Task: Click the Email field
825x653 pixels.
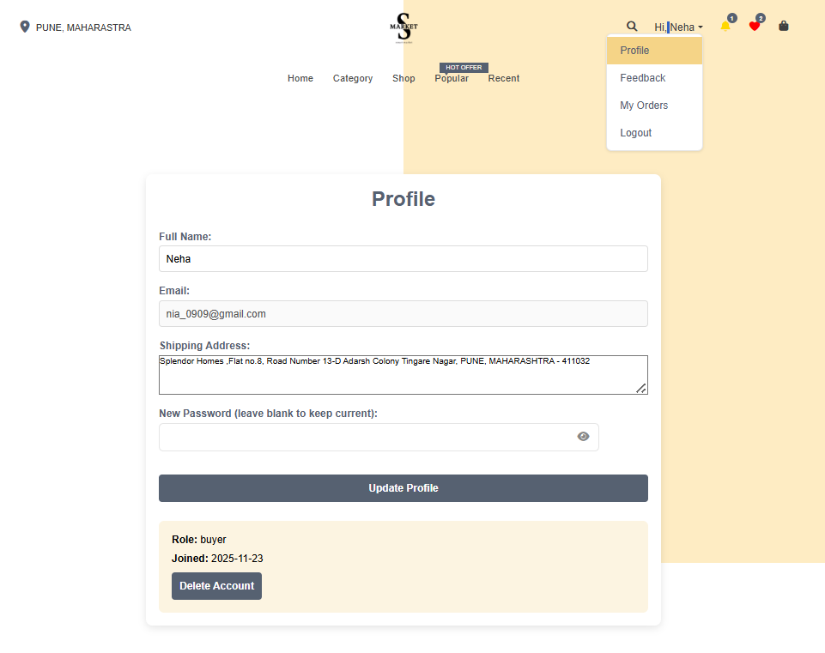Action: coord(403,314)
